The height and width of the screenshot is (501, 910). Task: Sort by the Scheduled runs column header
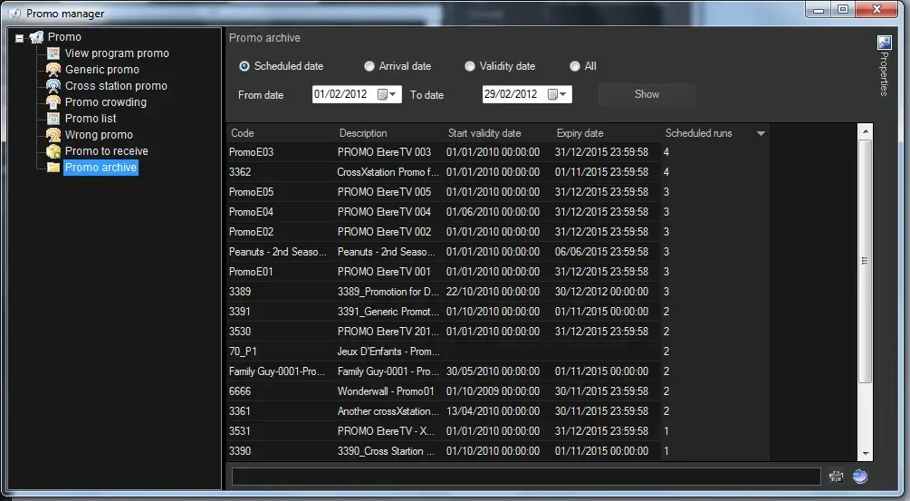coord(699,133)
